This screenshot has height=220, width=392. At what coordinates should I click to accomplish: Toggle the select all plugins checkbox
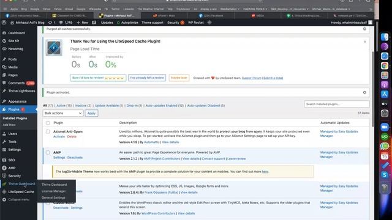coord(48,123)
